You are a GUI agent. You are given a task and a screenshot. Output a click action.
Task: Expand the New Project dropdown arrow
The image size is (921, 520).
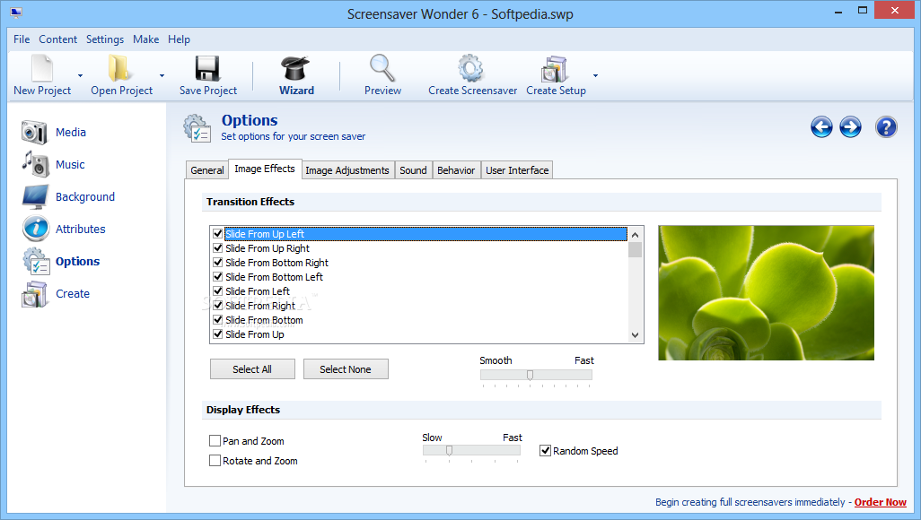pyautogui.click(x=81, y=75)
